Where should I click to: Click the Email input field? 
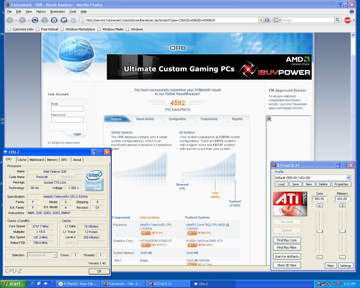coord(67,109)
